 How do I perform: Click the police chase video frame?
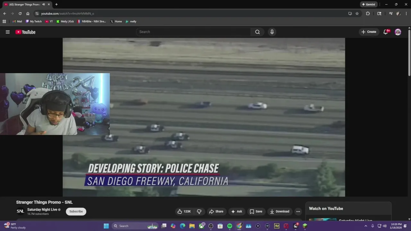click(x=204, y=117)
